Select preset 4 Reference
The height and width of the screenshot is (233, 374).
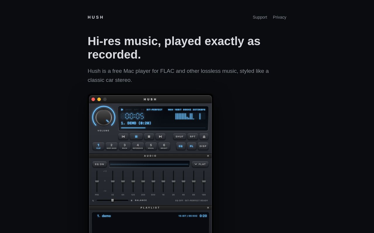click(x=138, y=146)
